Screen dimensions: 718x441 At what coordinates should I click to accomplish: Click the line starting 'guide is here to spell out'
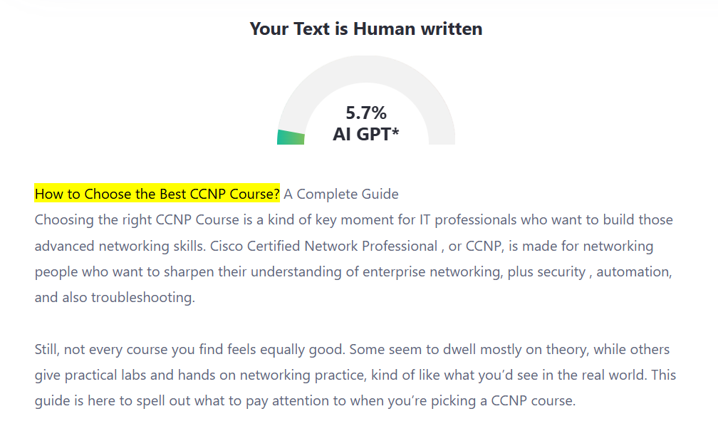(305, 400)
